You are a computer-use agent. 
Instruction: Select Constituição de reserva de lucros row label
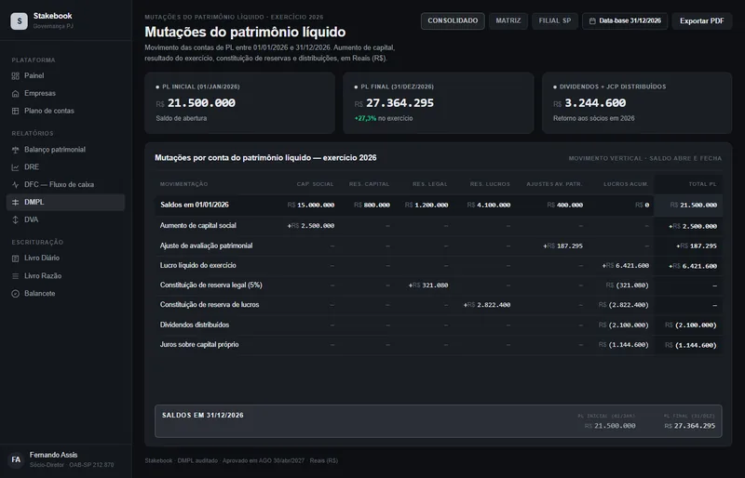click(210, 305)
